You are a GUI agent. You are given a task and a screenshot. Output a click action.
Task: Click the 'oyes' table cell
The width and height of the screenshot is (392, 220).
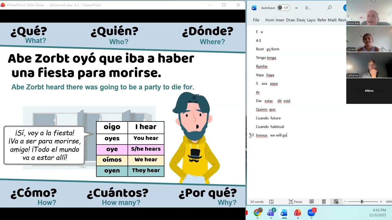click(112, 138)
